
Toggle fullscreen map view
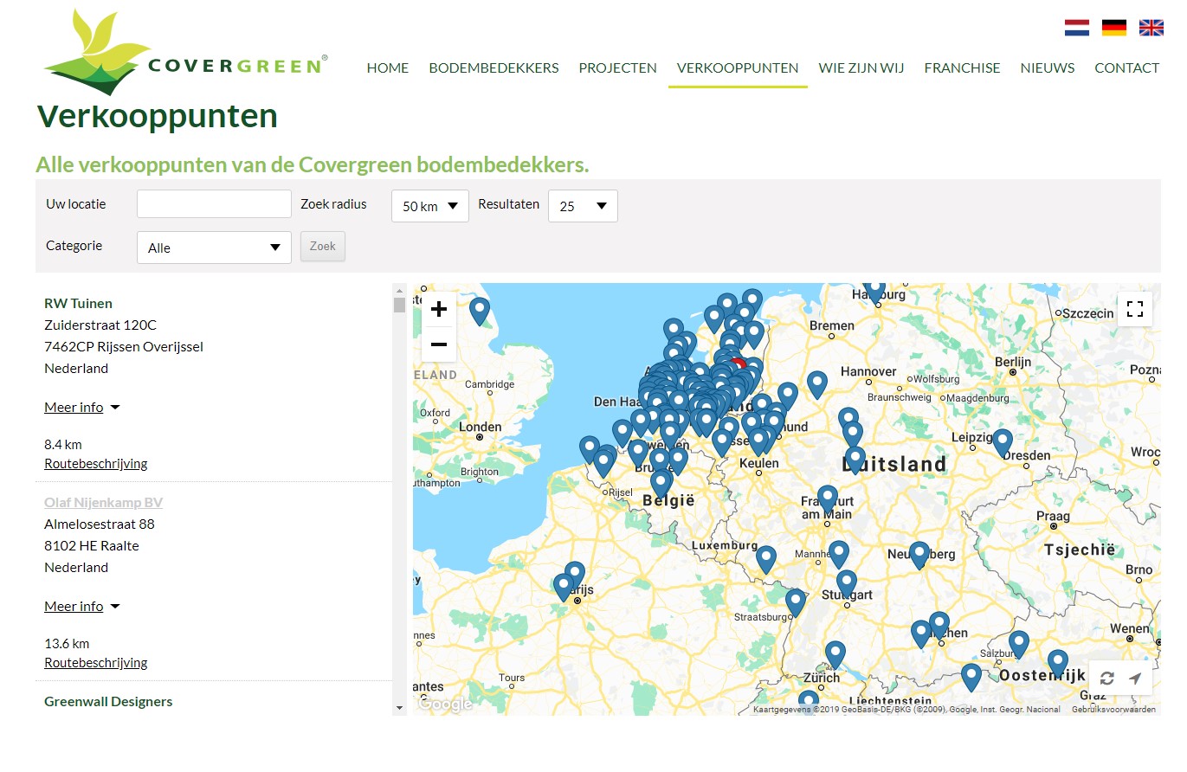(1135, 309)
